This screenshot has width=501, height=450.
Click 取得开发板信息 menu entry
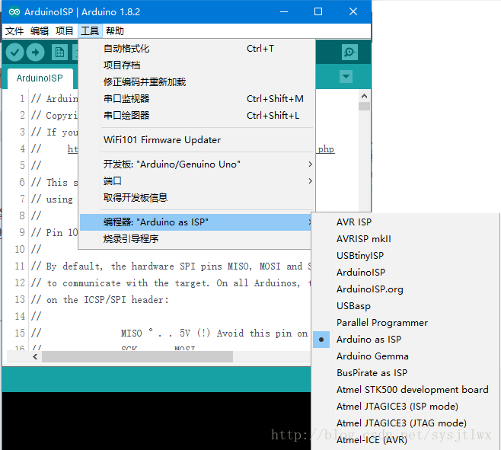click(x=196, y=198)
